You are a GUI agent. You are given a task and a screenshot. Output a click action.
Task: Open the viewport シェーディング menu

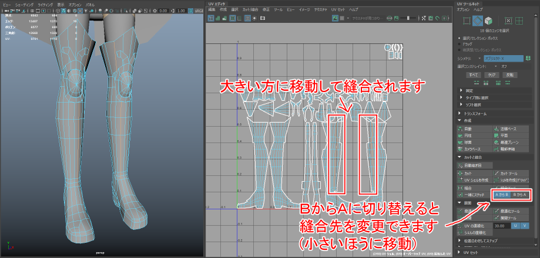(24, 5)
